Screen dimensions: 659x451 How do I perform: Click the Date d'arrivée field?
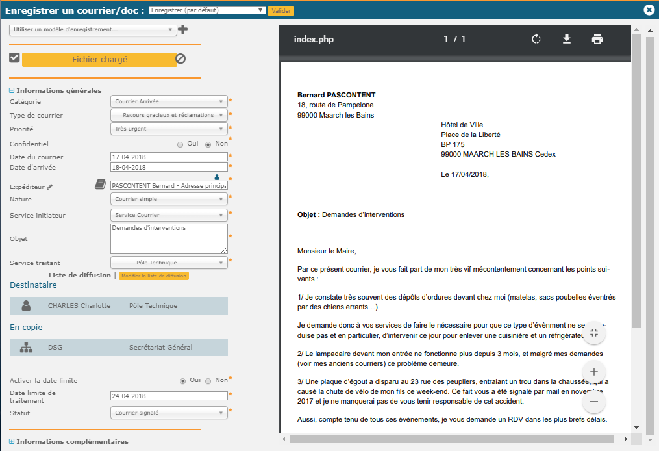[x=169, y=167]
